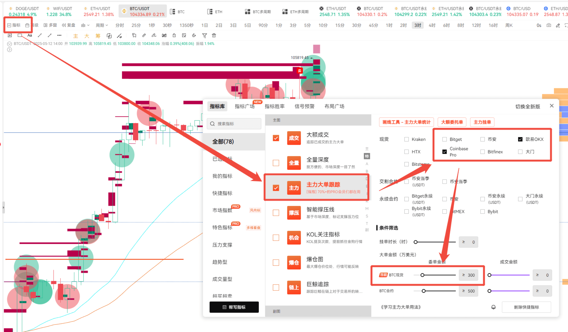Click the orange 全量 indicator icon

(294, 163)
